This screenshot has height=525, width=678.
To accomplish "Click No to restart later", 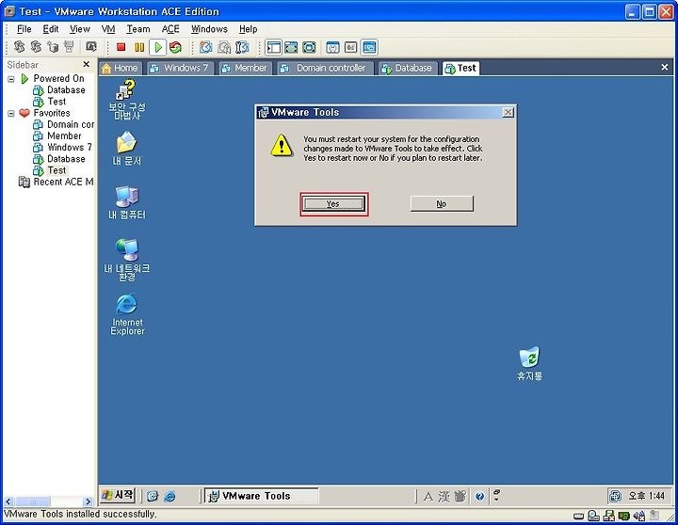I will pyautogui.click(x=442, y=204).
